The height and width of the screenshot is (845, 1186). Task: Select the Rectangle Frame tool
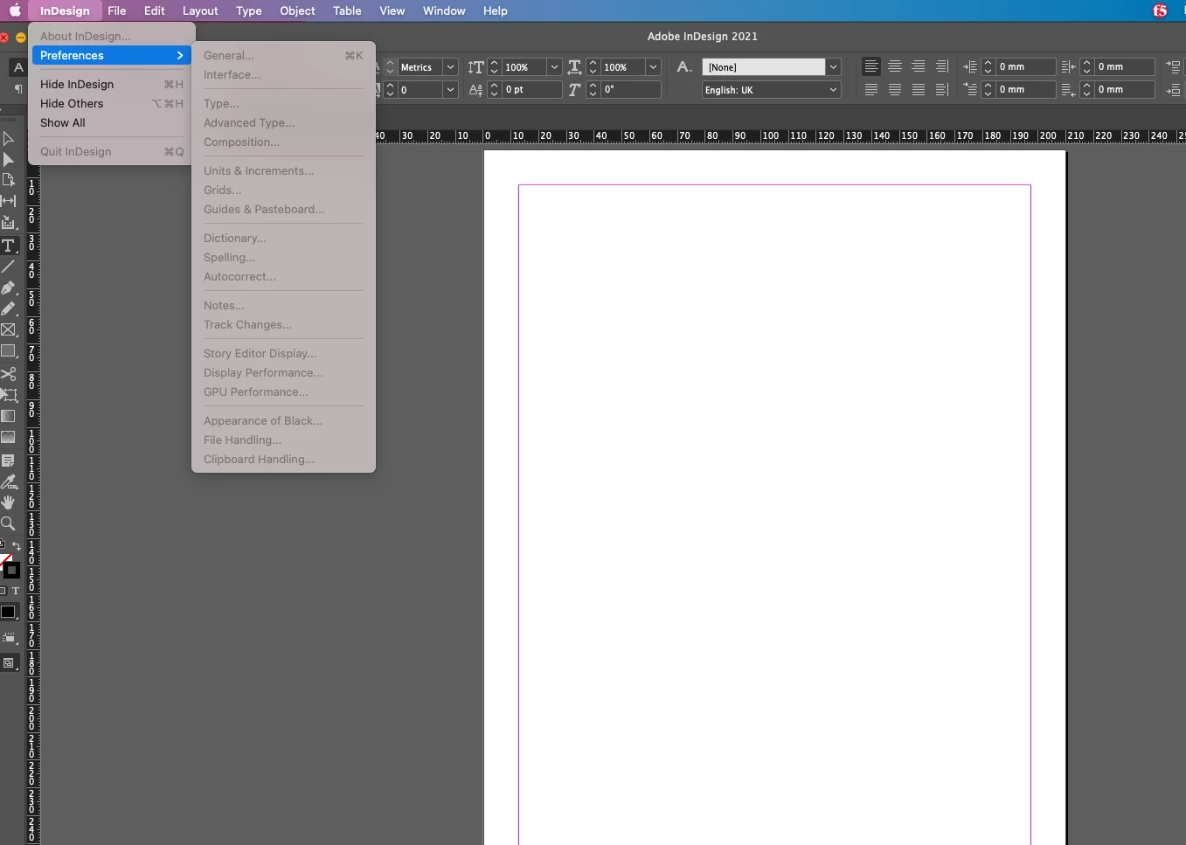click(8, 329)
